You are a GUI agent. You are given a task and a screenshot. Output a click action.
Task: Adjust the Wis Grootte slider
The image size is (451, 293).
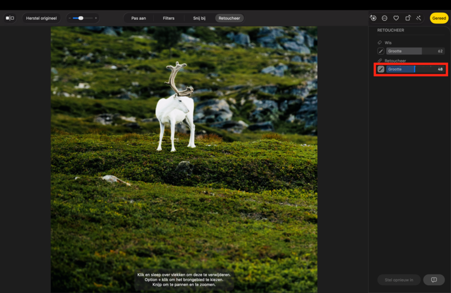415,51
